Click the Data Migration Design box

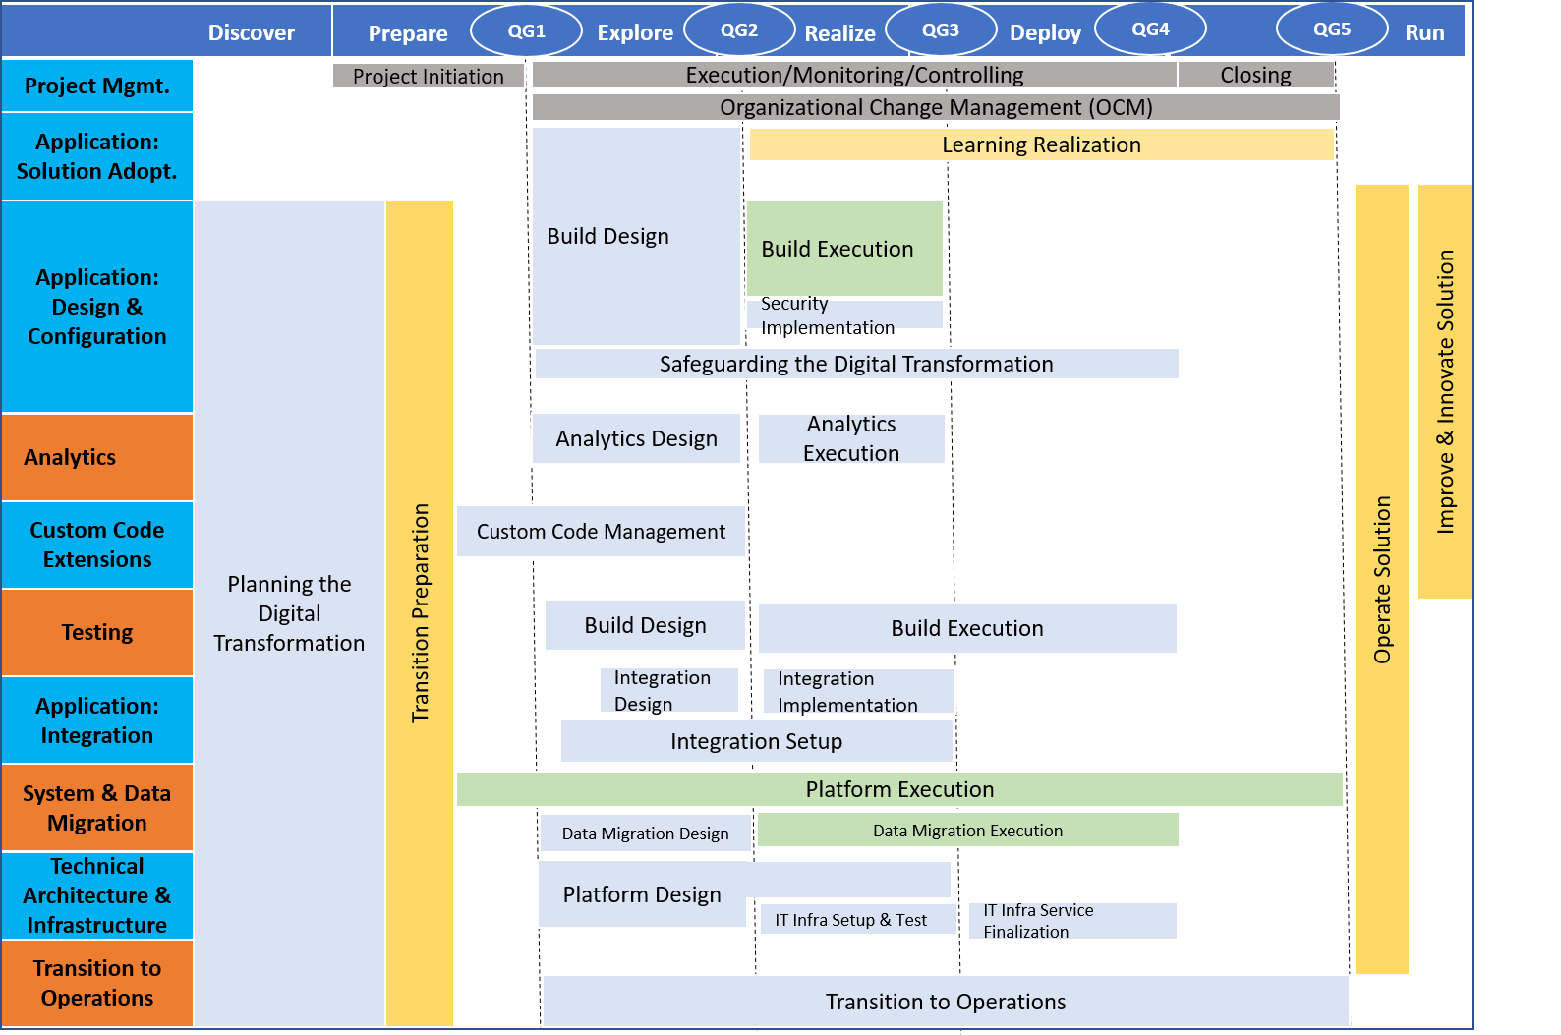[x=645, y=834]
